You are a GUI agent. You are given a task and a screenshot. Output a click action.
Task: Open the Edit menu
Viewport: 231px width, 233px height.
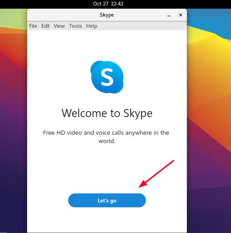click(46, 26)
